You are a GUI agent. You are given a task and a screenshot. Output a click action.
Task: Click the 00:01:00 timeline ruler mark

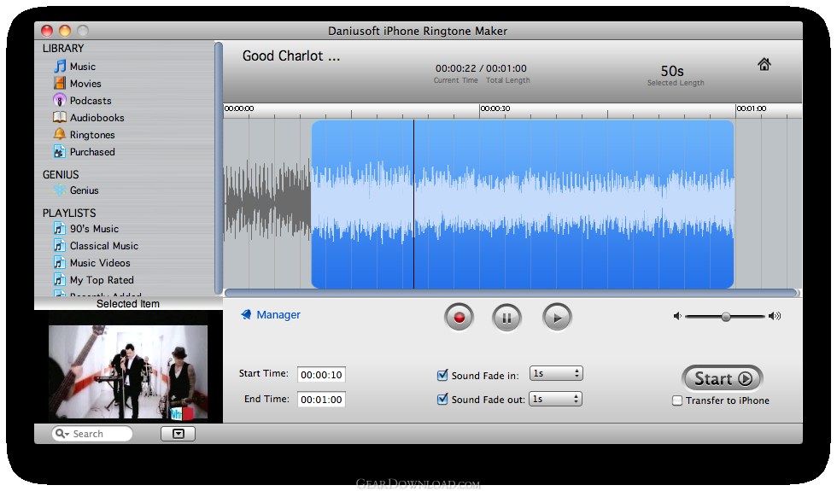click(x=752, y=108)
